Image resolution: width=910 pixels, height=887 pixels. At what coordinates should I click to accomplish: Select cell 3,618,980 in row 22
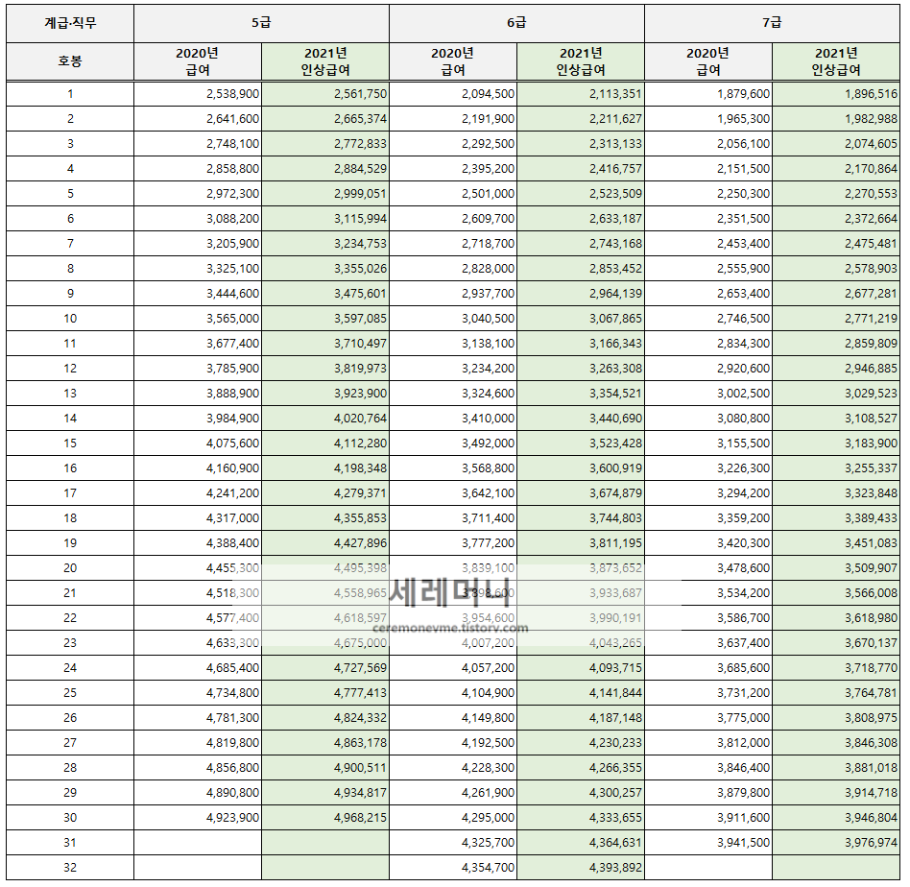836,618
